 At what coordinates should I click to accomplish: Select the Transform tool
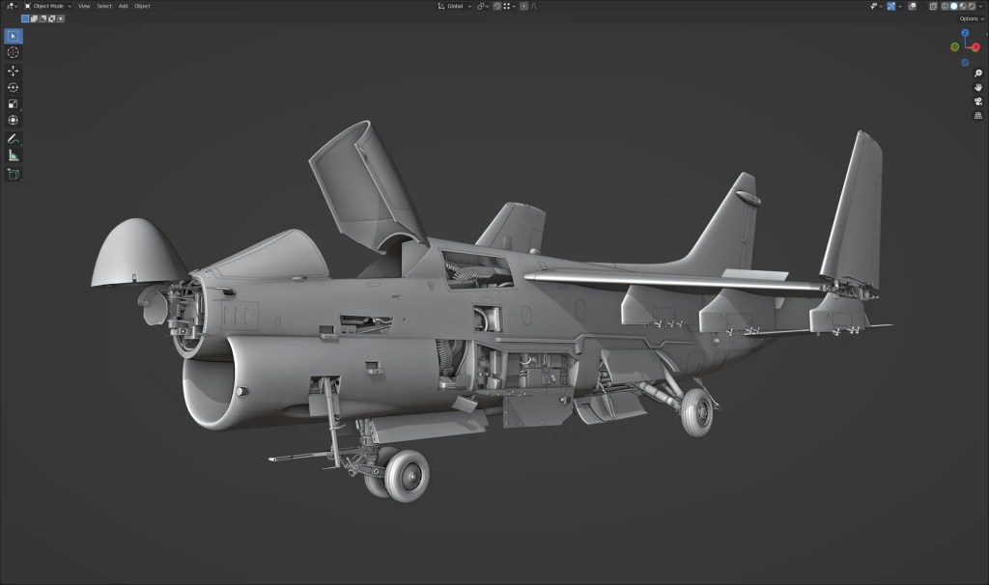tap(14, 120)
